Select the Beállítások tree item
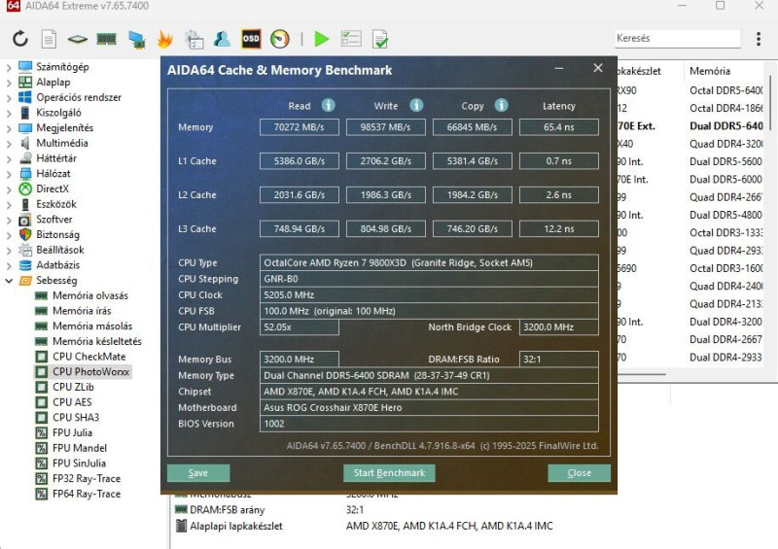778x549 pixels. pos(60,250)
